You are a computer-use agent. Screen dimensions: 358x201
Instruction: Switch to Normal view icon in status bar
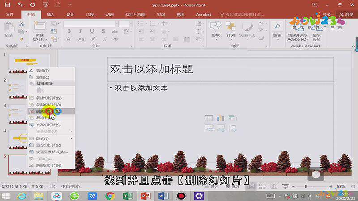(x=251, y=187)
